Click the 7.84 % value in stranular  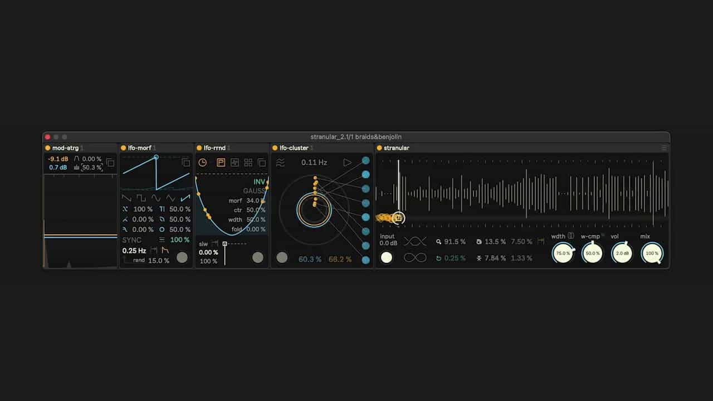coord(495,258)
